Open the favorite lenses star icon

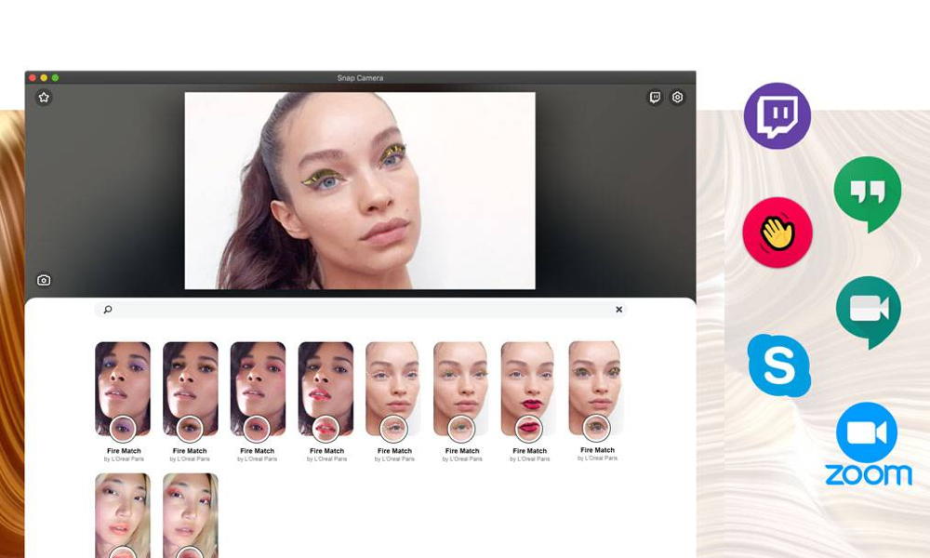point(43,97)
